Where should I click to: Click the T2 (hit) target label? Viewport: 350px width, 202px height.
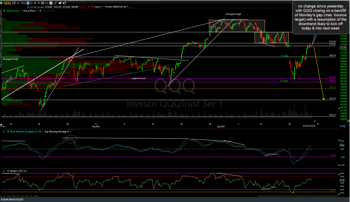[284, 81]
